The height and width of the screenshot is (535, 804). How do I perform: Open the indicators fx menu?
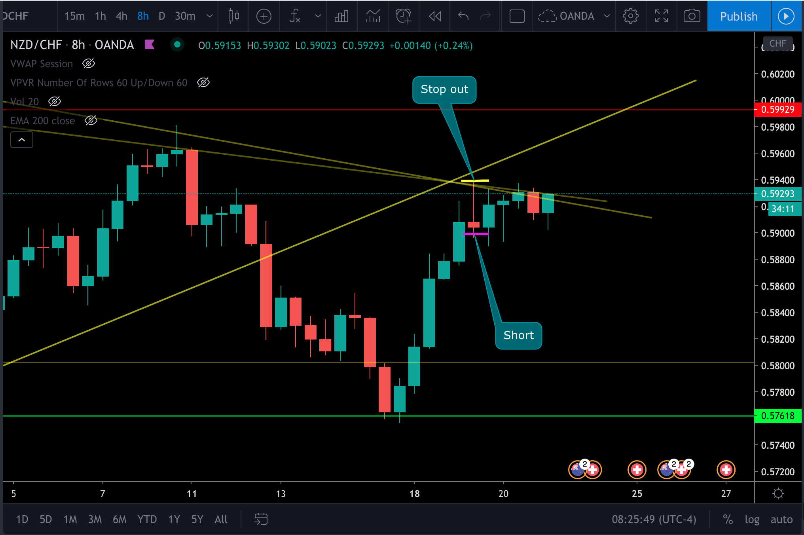pos(295,16)
